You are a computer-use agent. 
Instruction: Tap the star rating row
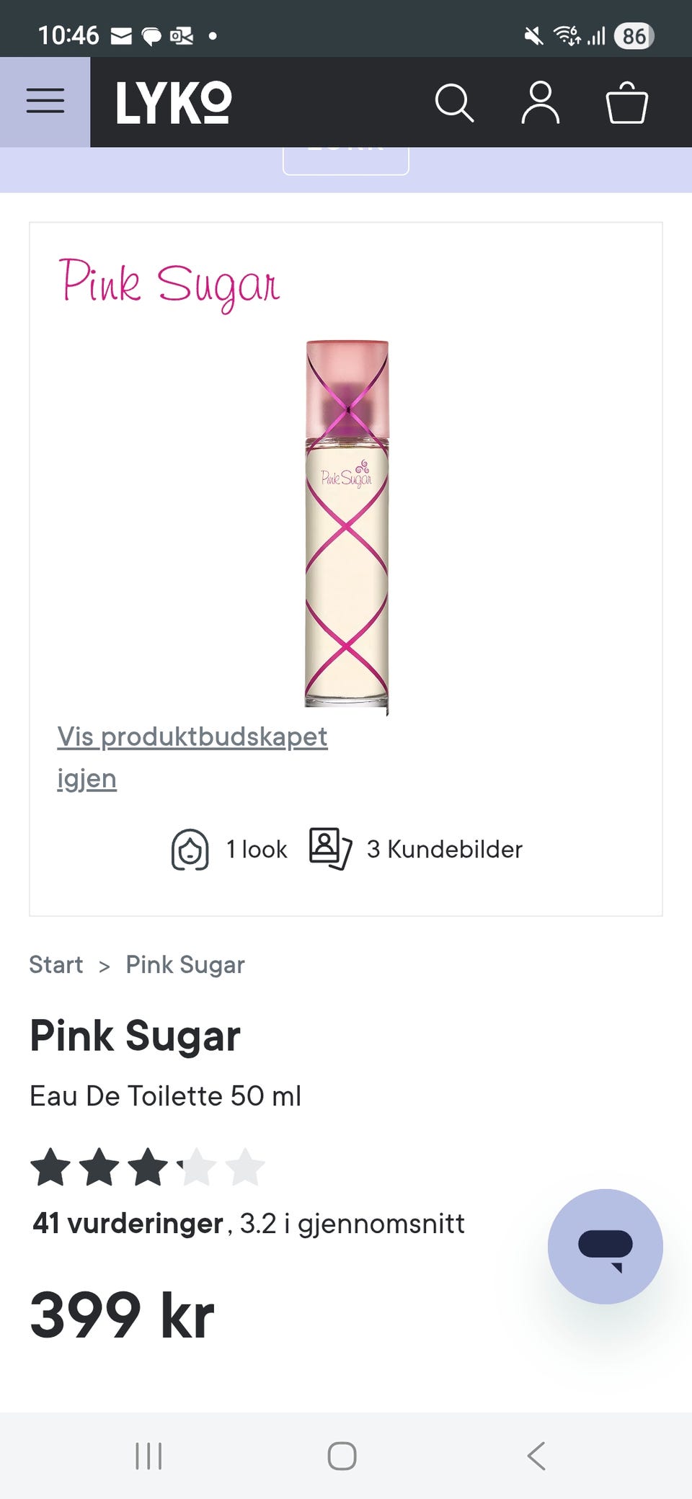[x=148, y=1167]
